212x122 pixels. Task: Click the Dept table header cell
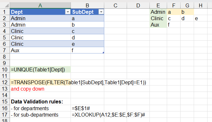click(x=40, y=12)
